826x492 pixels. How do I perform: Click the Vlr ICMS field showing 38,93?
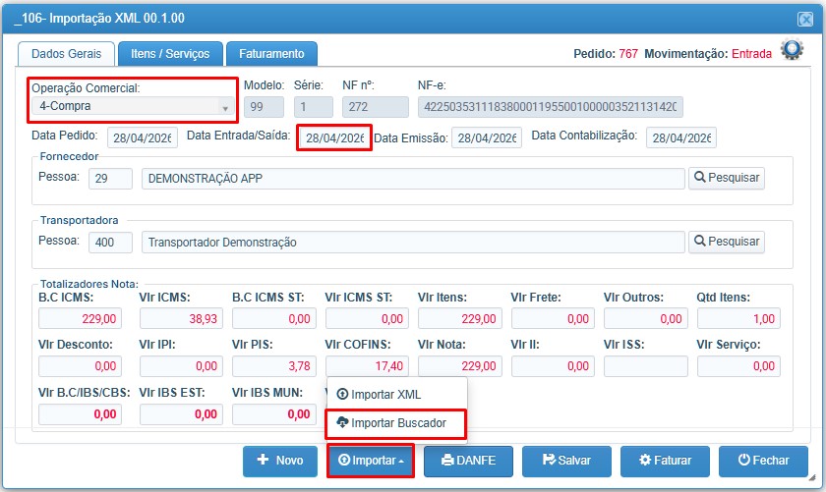[181, 318]
